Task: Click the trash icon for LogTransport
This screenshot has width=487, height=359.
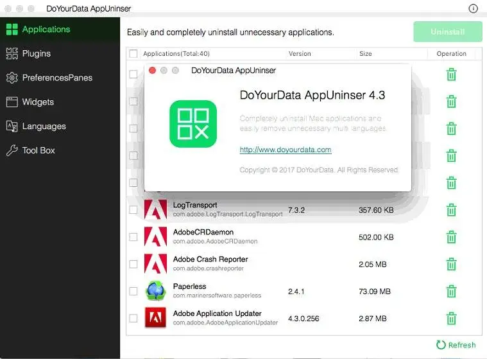Action: (x=451, y=210)
